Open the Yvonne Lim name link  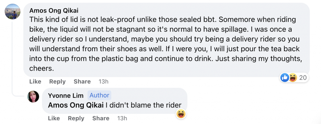coord(66,96)
